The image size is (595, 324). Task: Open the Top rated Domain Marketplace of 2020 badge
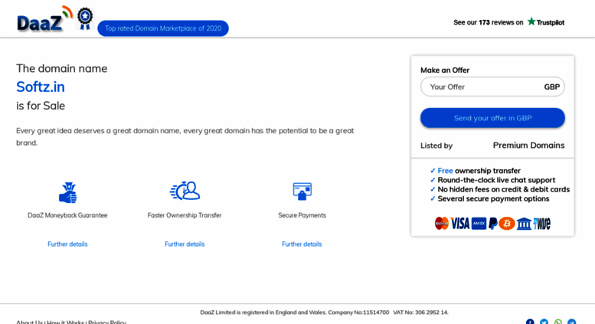163,28
